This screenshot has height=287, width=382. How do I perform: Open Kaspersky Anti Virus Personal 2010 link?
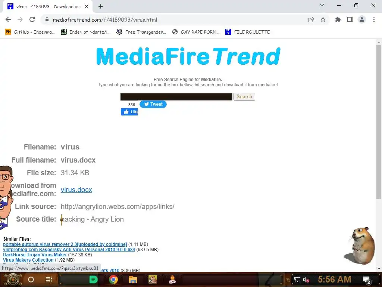[69, 249]
